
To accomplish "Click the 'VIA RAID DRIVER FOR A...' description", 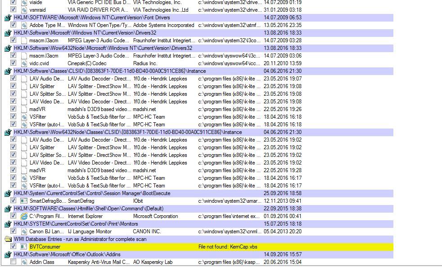I will 98,10.
